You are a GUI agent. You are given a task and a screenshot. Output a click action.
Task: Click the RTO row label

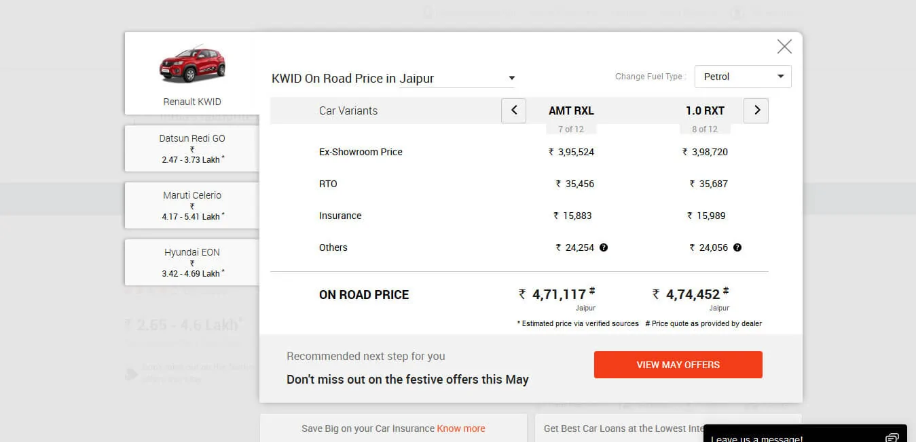[328, 184]
